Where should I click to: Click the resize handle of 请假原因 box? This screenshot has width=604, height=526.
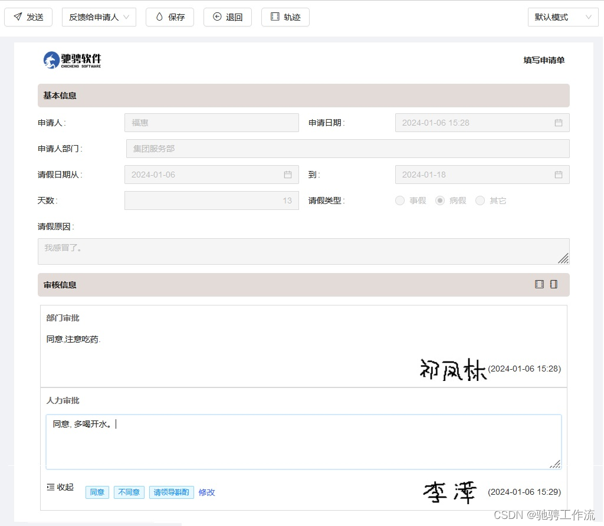[563, 258]
